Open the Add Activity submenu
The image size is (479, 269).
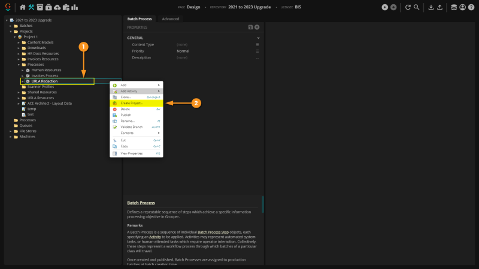pyautogui.click(x=137, y=91)
